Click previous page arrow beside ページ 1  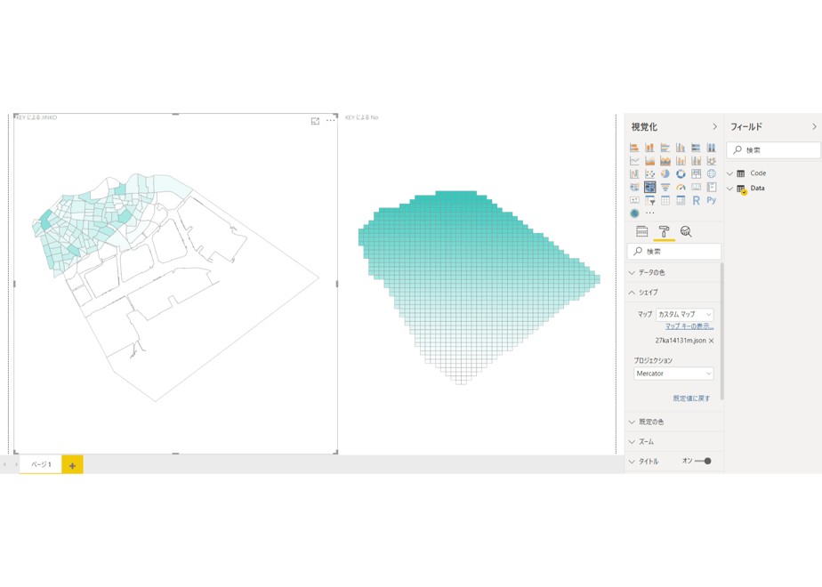click(4, 464)
